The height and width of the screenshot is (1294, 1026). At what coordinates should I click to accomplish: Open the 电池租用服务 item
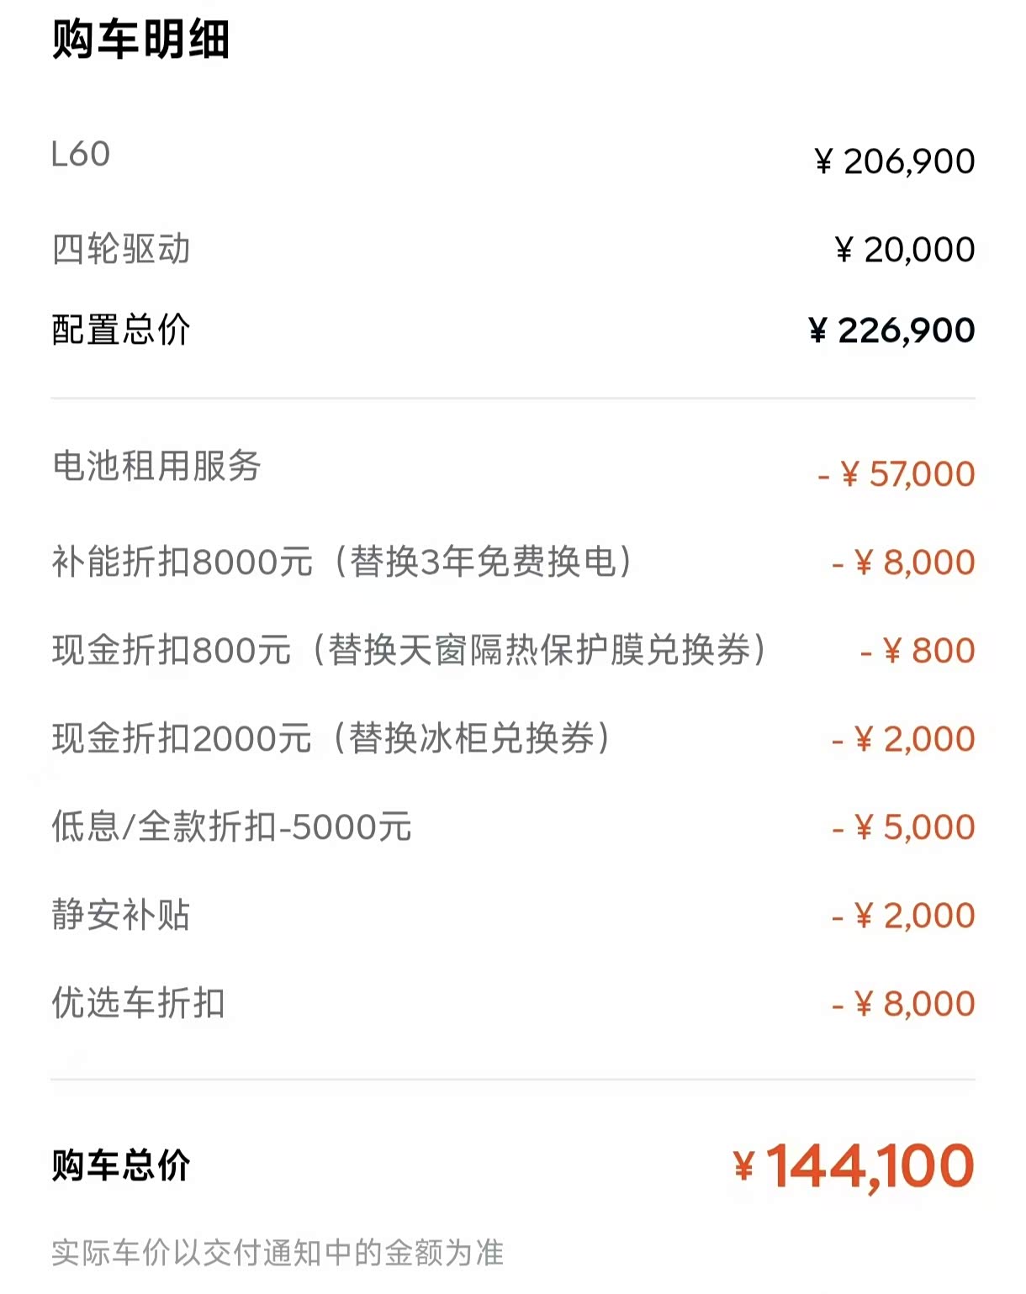pos(156,466)
